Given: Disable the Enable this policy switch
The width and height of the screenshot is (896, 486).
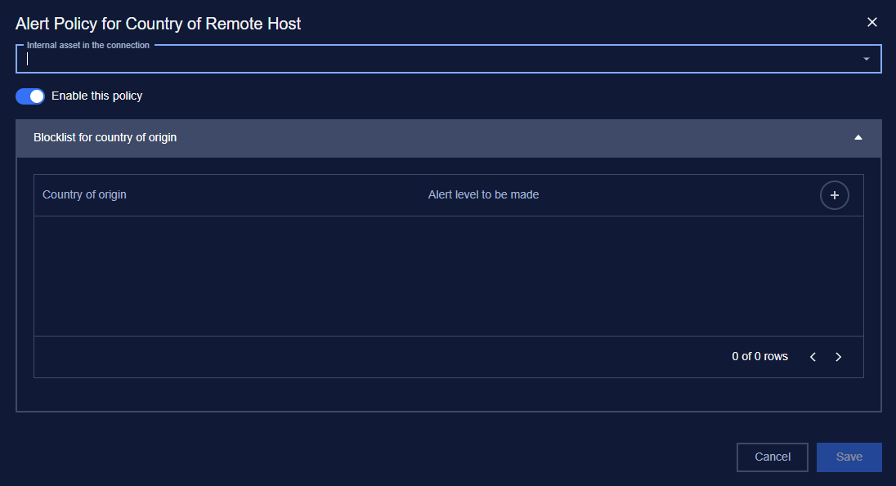Looking at the screenshot, I should pos(30,96).
